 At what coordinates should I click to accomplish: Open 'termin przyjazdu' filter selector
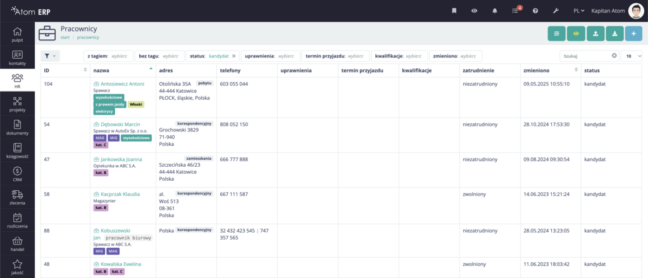click(335, 56)
